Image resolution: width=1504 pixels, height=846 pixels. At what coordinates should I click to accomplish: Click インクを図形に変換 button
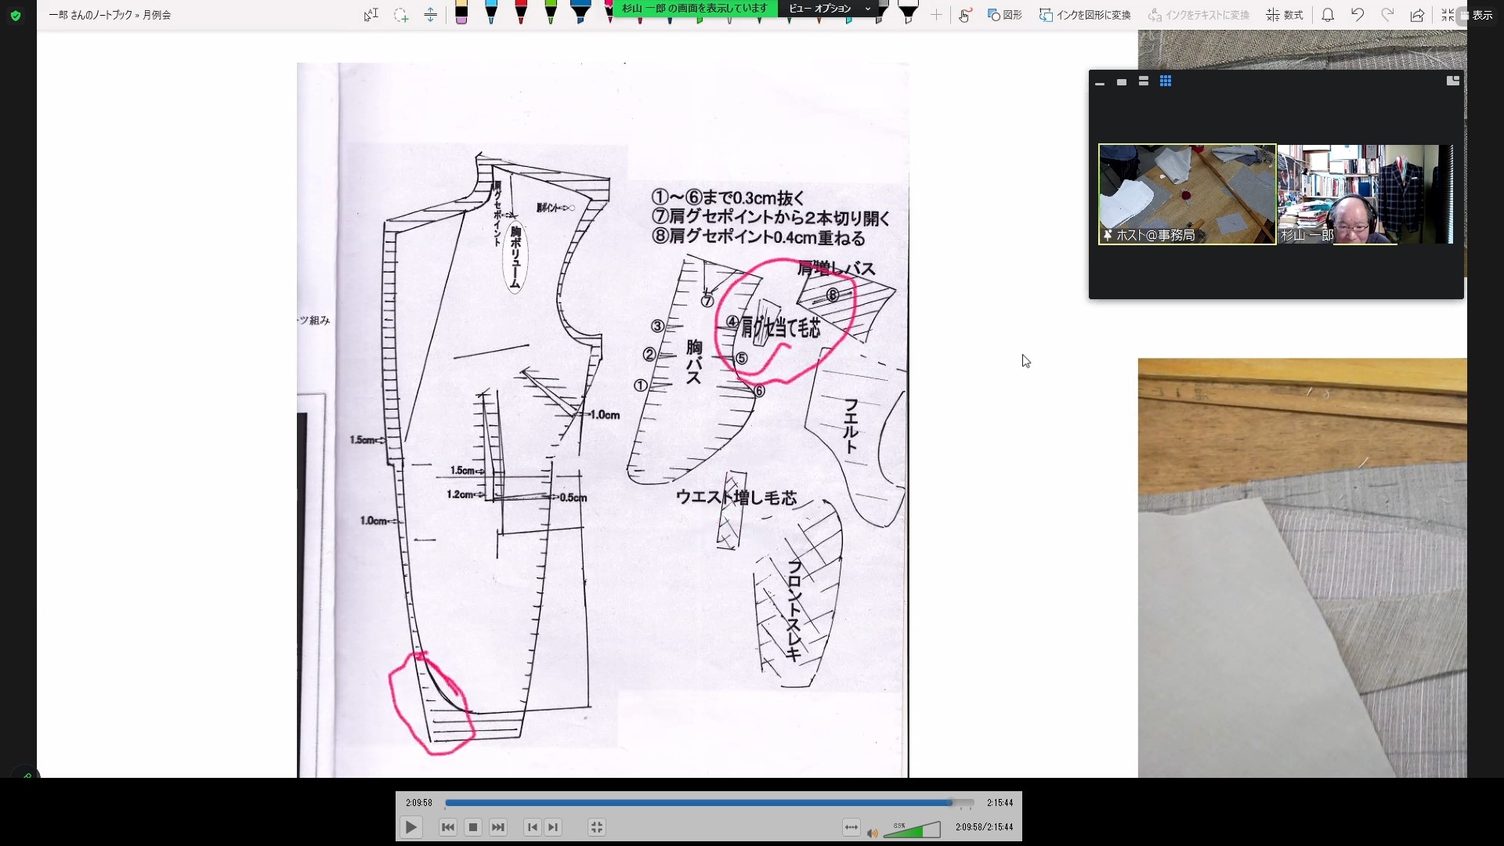click(x=1085, y=15)
